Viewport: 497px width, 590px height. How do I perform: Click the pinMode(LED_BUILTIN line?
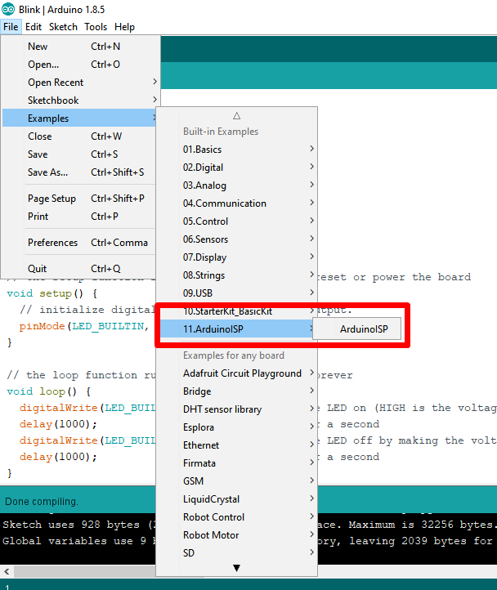coord(84,326)
